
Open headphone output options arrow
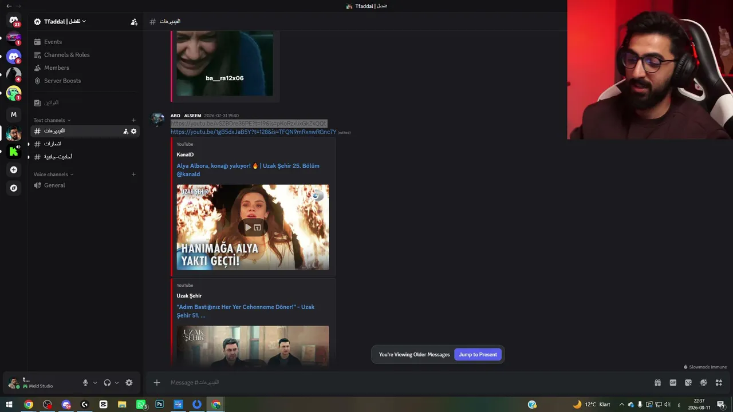coord(117,383)
